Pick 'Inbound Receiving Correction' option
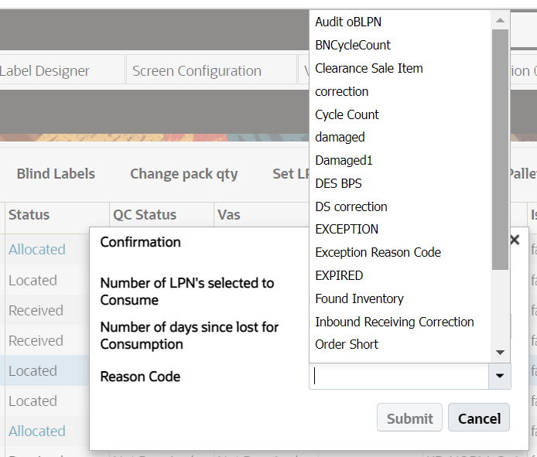The image size is (537, 457). (394, 322)
